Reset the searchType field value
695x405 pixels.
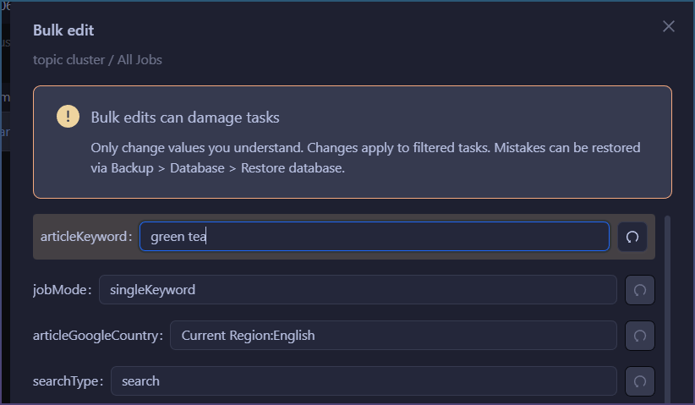pyautogui.click(x=639, y=381)
